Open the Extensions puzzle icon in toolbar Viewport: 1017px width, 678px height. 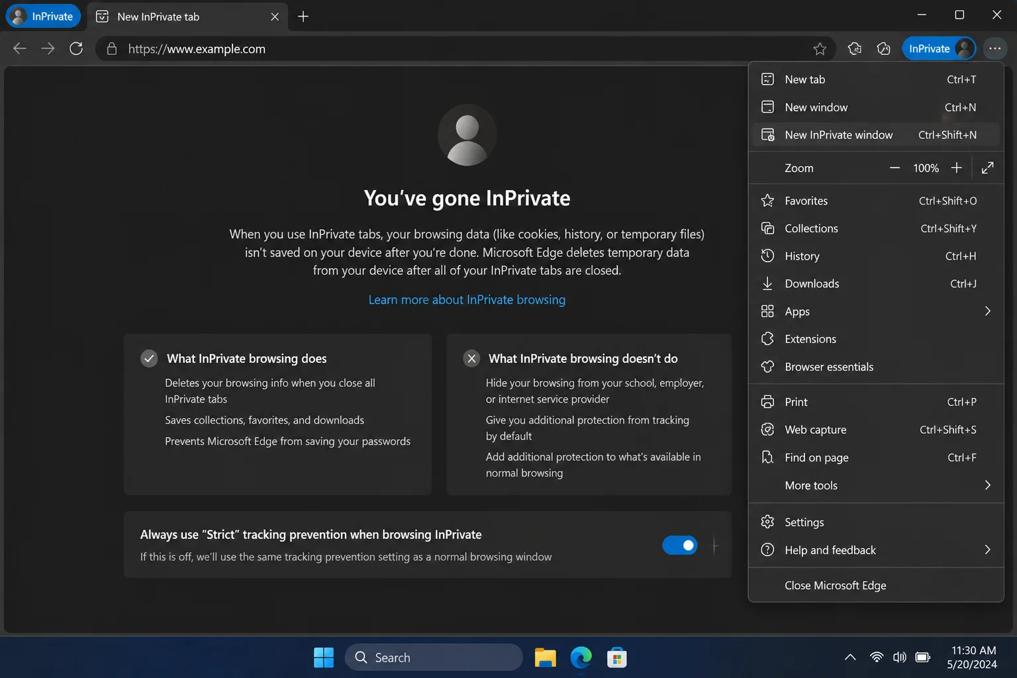pos(855,48)
